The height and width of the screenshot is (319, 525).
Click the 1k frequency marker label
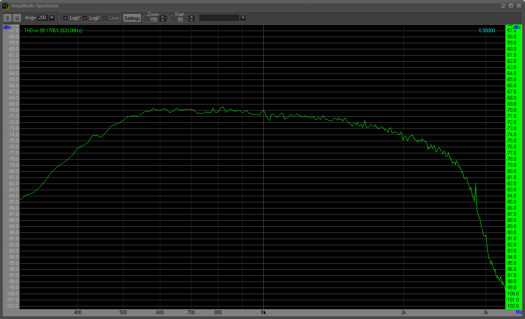(263, 312)
